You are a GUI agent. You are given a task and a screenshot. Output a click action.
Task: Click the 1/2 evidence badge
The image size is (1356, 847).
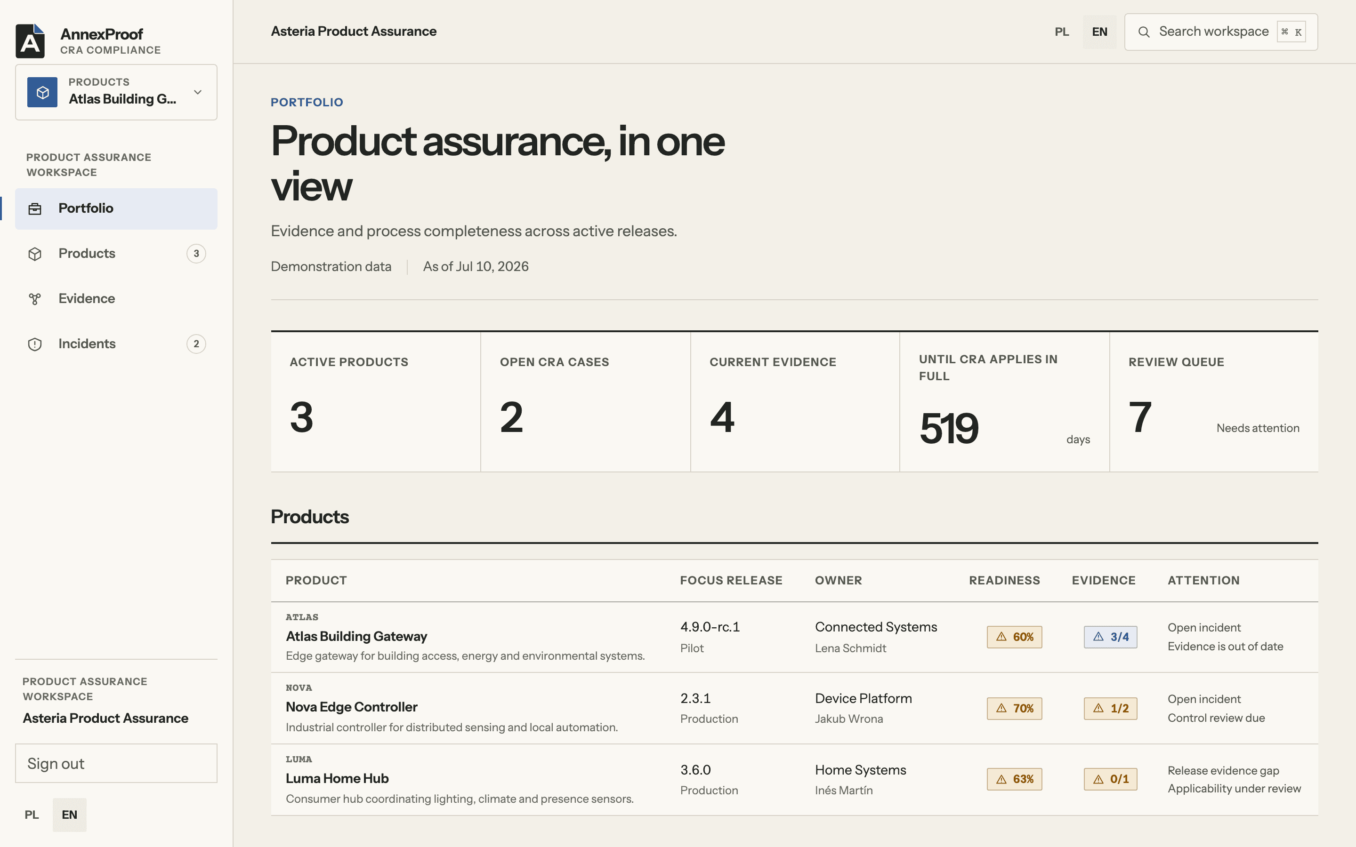tap(1111, 709)
